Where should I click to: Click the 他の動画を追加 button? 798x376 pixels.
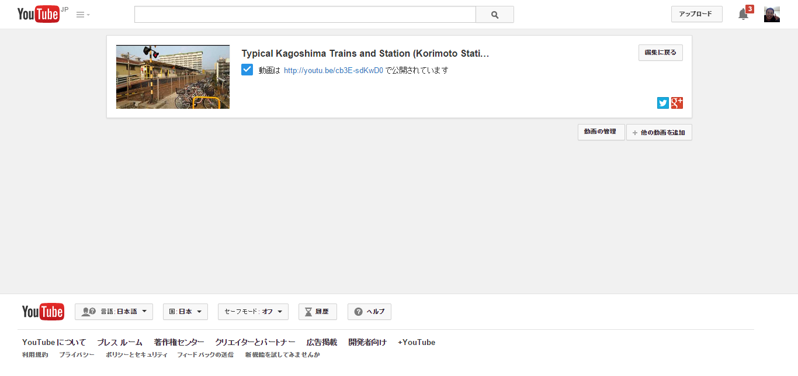point(659,133)
